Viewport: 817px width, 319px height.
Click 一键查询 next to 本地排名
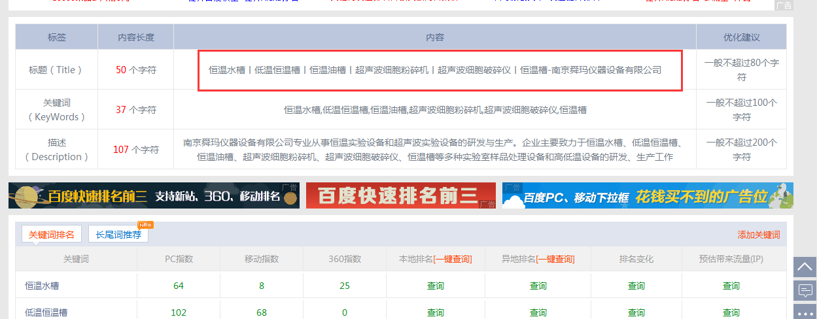click(x=452, y=260)
